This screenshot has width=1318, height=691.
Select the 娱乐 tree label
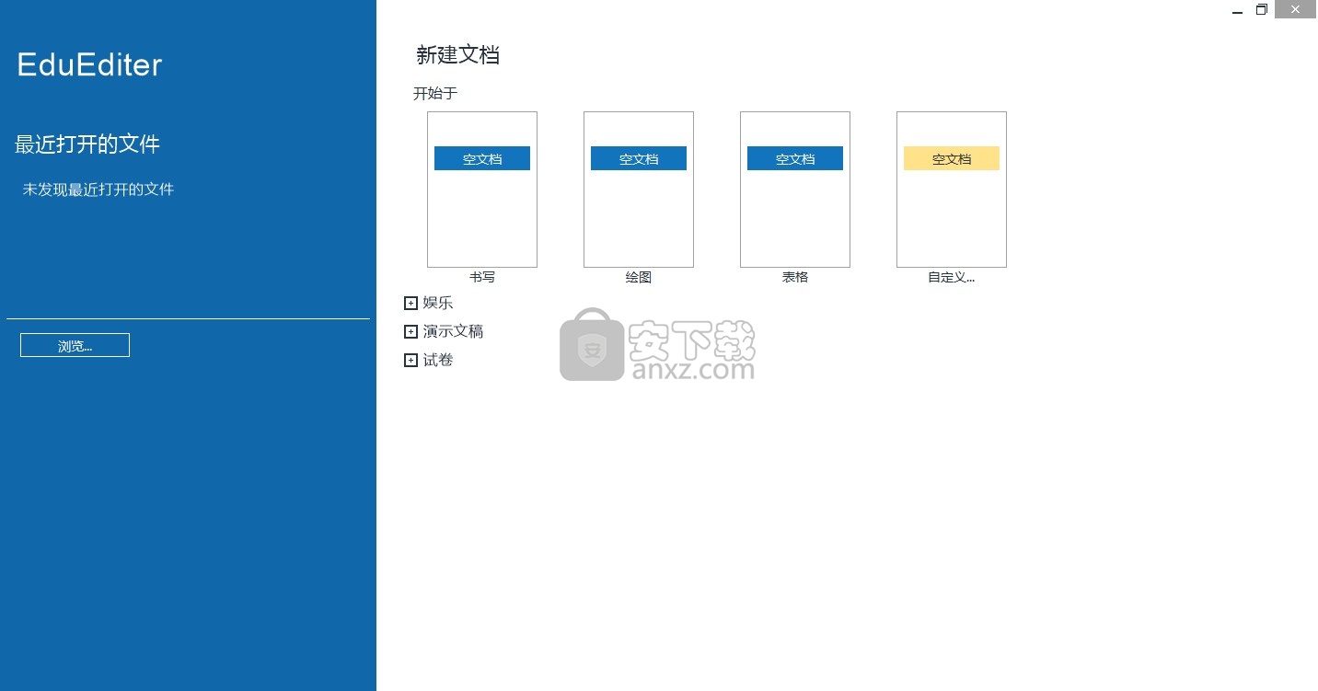click(438, 303)
